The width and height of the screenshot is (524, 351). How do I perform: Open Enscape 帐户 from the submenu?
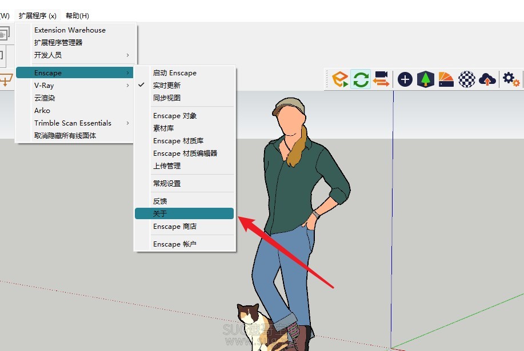[x=184, y=244]
